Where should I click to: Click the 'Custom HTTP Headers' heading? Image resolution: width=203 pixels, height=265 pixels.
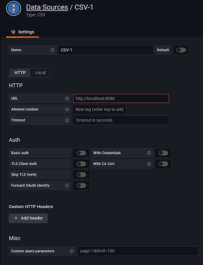31,207
